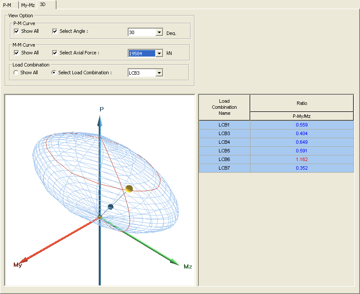
Task: Open the My-Mz tab
Action: 28,5
